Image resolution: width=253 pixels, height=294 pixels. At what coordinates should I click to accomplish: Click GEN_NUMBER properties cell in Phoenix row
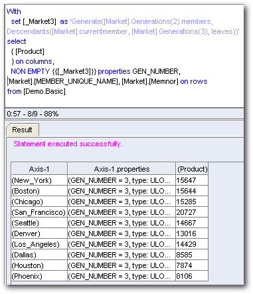click(x=122, y=276)
